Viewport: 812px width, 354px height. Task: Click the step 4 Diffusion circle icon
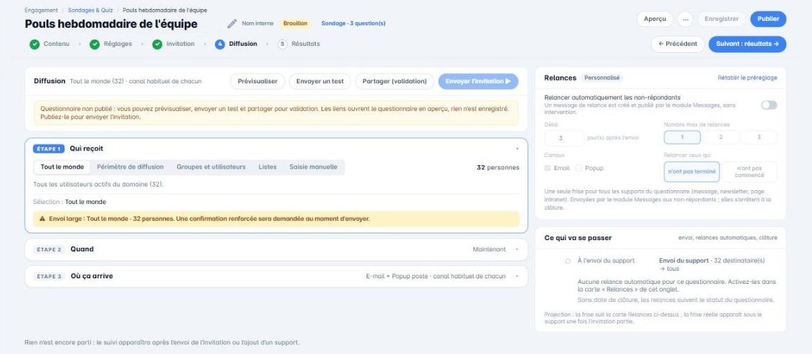point(219,44)
